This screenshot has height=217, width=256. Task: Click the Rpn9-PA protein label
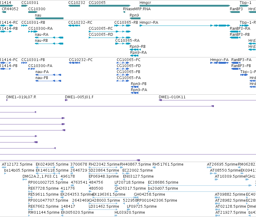(139, 90)
